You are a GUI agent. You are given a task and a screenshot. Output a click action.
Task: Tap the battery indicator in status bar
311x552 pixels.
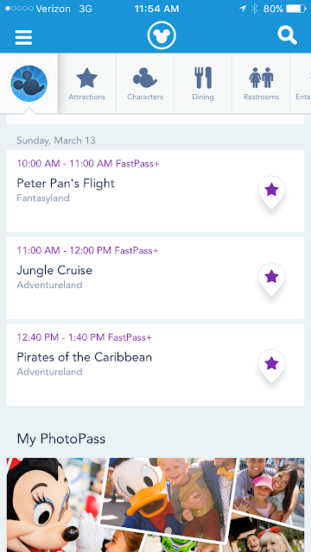(296, 9)
